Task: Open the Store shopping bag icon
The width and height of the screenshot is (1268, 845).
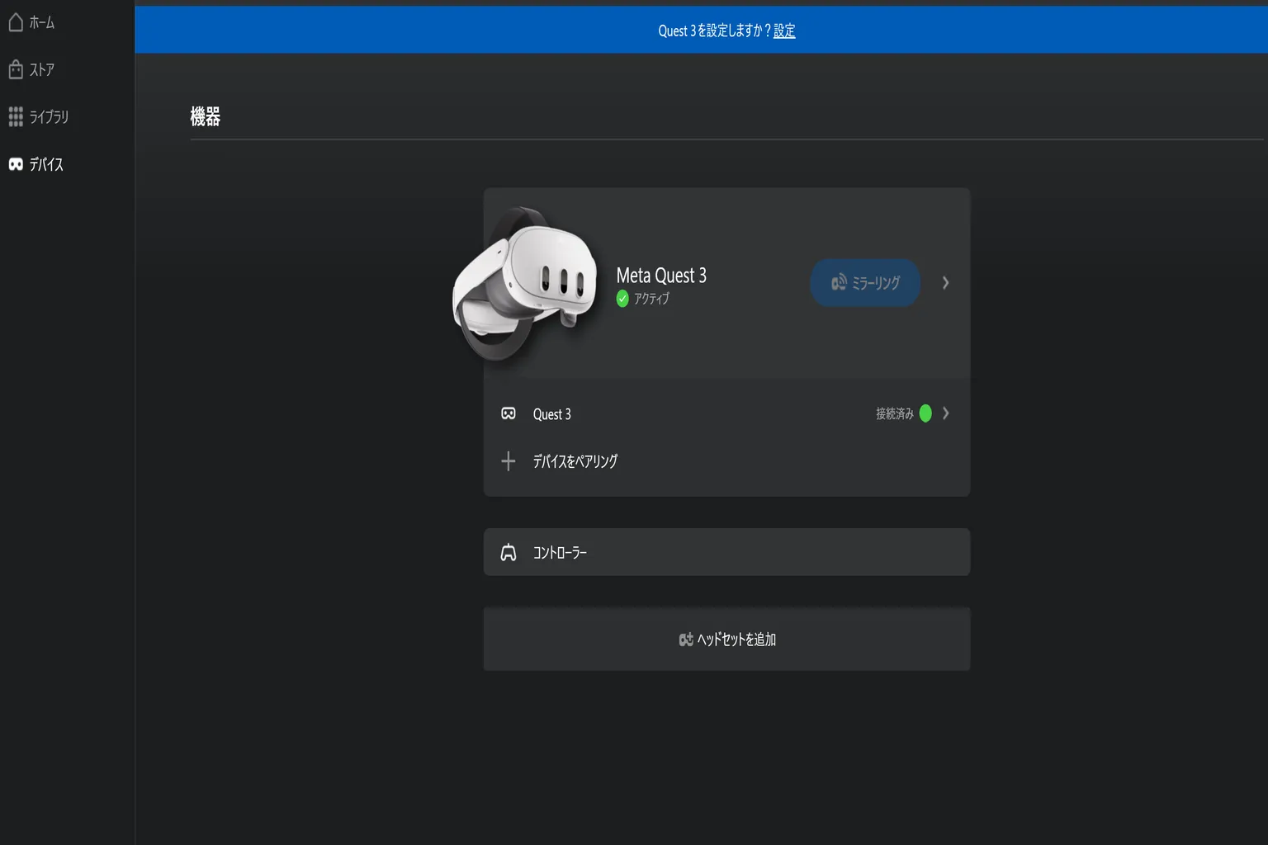Action: coord(16,69)
